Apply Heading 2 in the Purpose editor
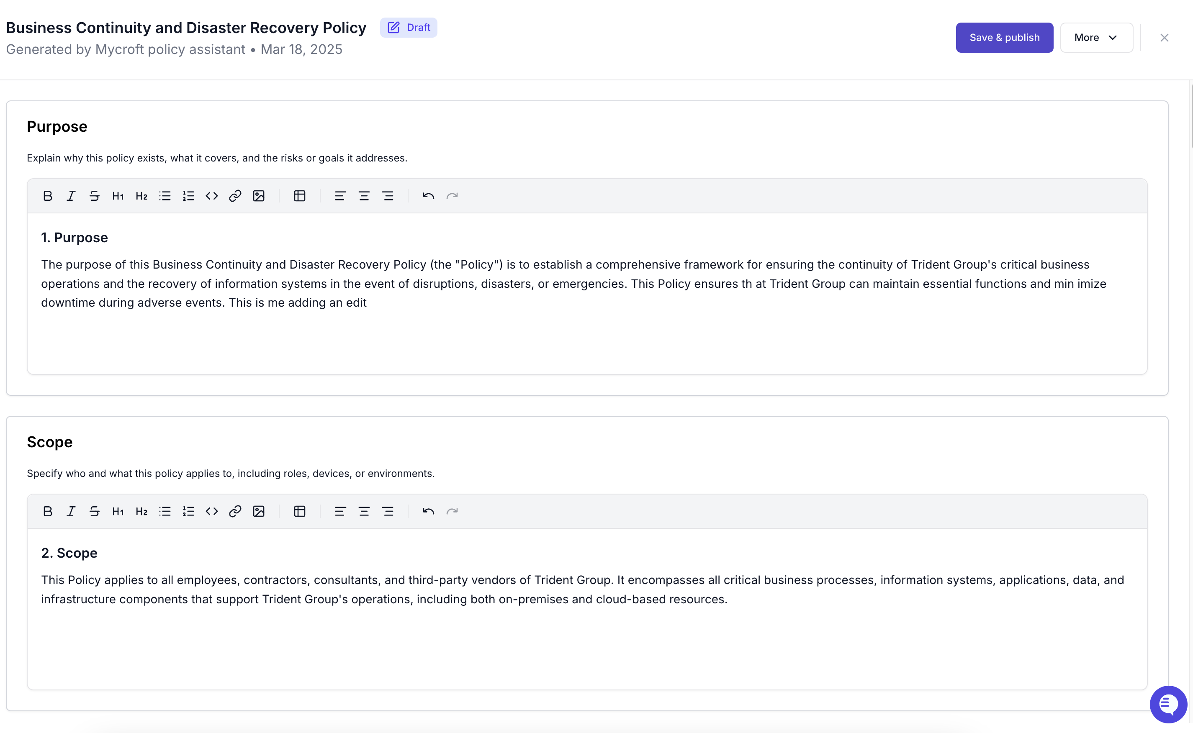The width and height of the screenshot is (1193, 733). [x=141, y=196]
